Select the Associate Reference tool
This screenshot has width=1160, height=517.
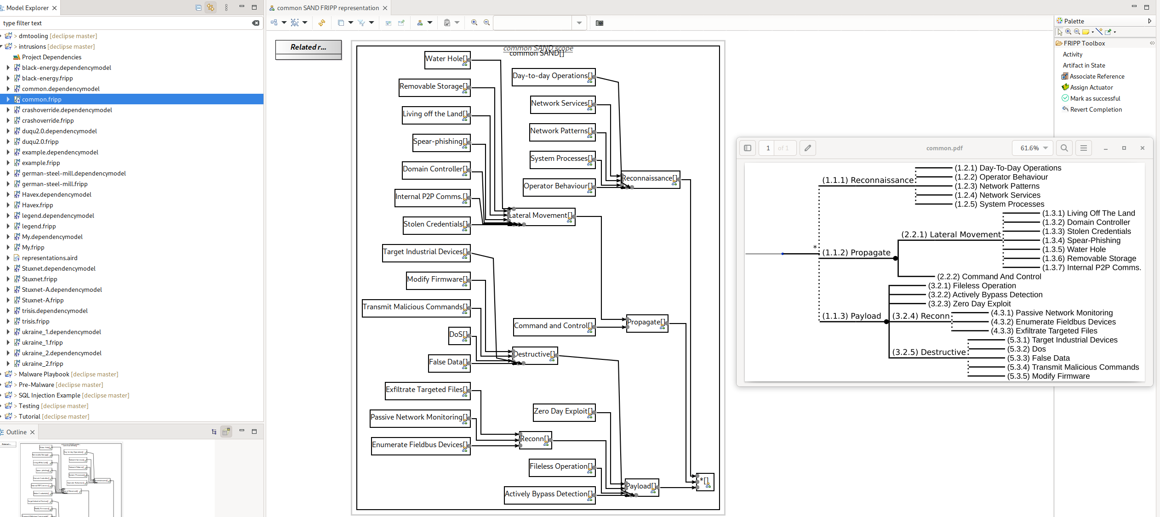(1092, 76)
